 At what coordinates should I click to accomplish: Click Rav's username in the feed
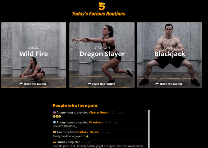click(x=59, y=132)
